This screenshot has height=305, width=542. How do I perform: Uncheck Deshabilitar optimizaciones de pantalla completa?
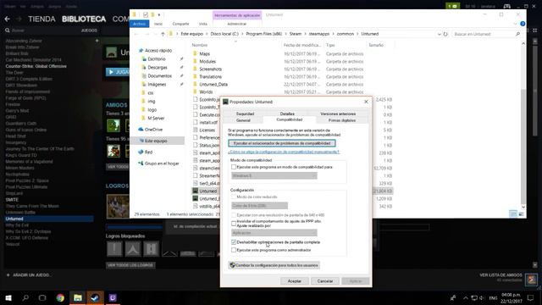click(x=234, y=242)
